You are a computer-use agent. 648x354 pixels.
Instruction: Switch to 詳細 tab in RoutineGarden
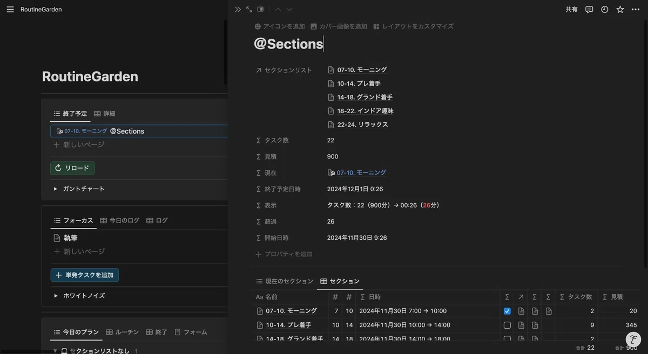(x=104, y=114)
